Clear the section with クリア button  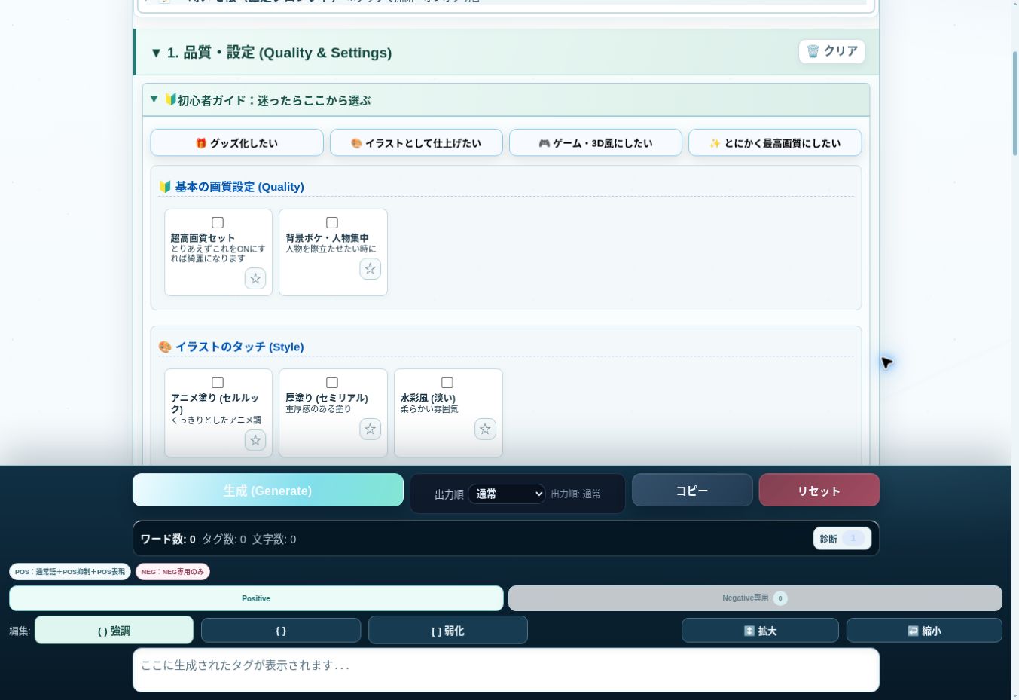coord(832,51)
